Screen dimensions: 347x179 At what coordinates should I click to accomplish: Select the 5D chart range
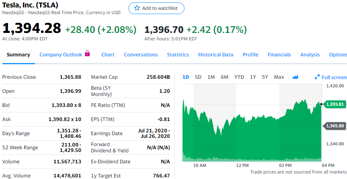(x=198, y=77)
